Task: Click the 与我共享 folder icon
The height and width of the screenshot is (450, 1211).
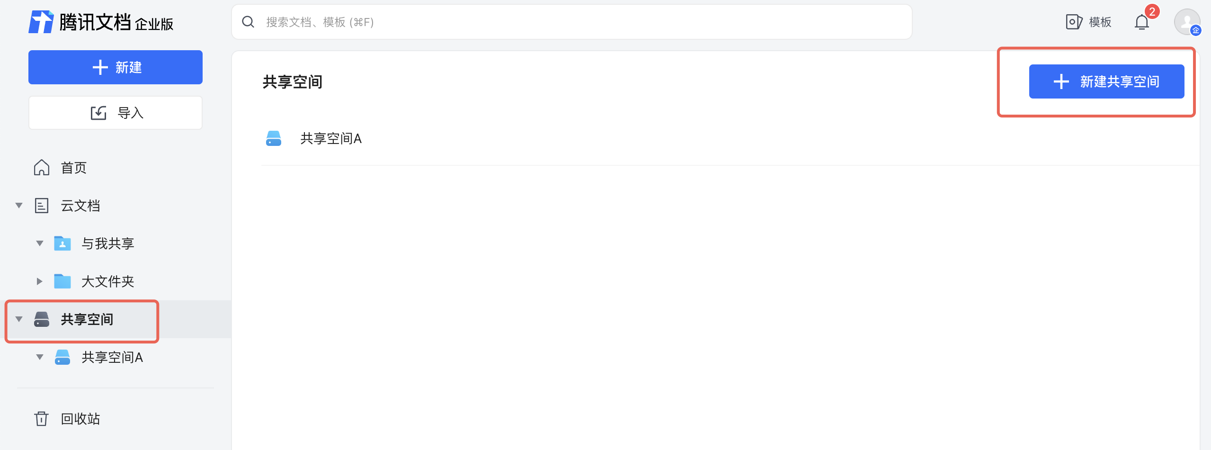Action: (62, 243)
